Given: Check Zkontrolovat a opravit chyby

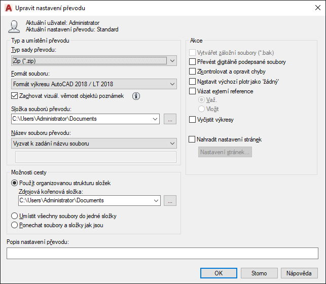Looking at the screenshot, I should [192, 72].
